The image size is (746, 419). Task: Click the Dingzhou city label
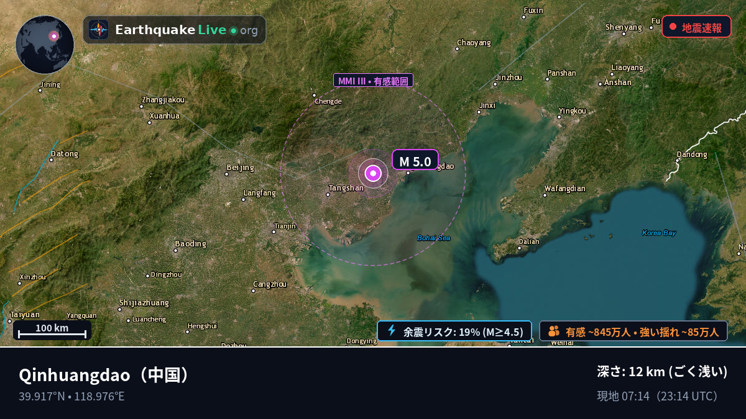167,274
